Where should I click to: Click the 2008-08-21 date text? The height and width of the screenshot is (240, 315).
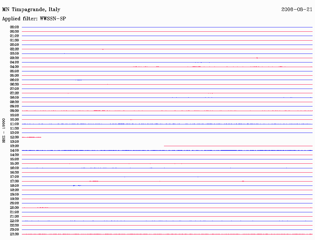[297, 9]
